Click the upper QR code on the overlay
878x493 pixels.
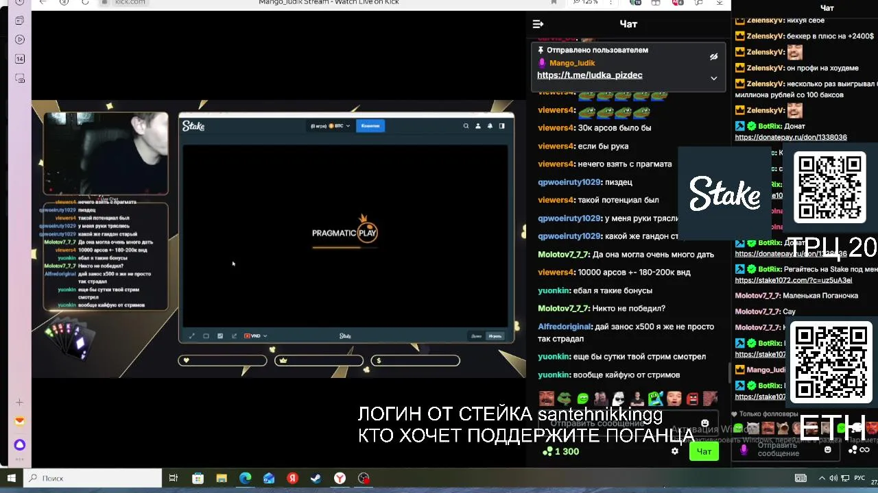(830, 187)
